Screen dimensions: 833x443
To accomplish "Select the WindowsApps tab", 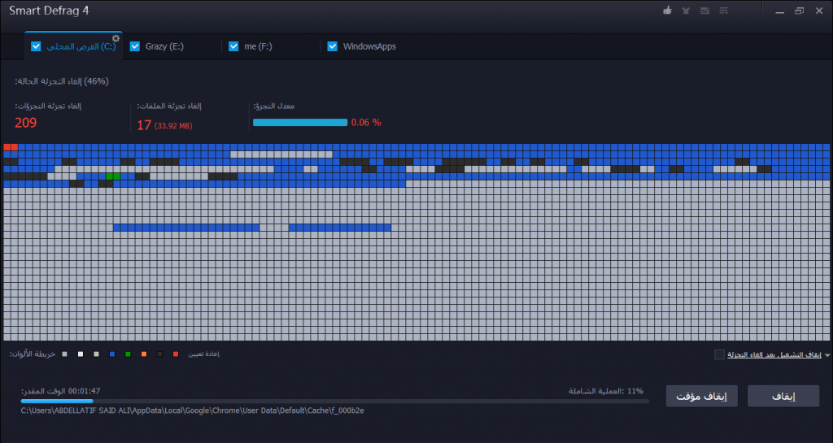I will click(x=369, y=46).
